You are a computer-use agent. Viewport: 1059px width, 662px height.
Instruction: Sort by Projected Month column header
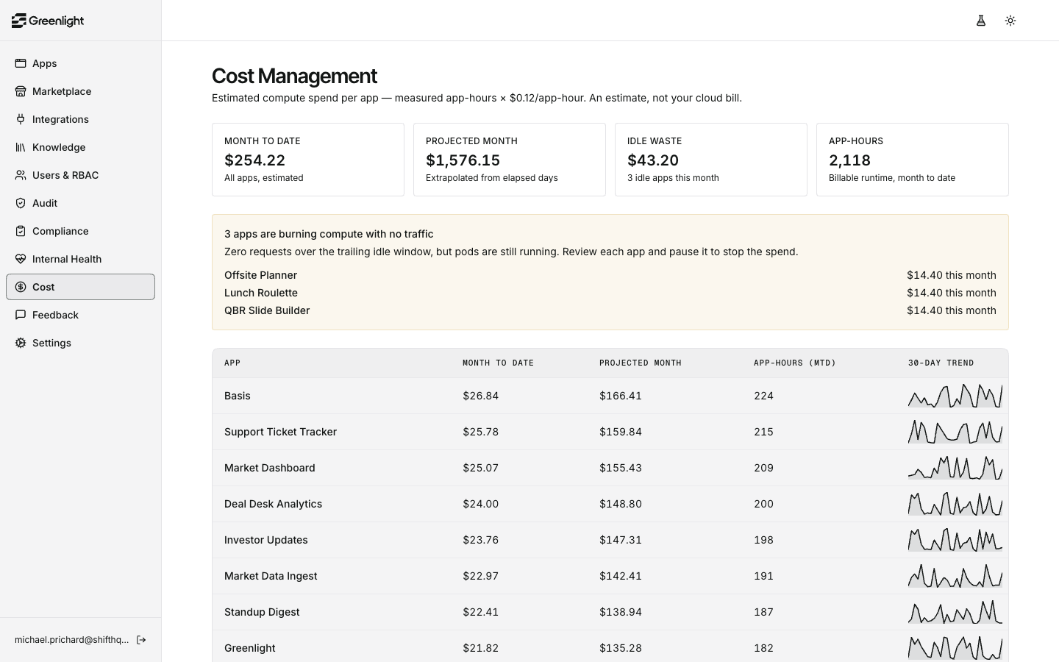(640, 363)
